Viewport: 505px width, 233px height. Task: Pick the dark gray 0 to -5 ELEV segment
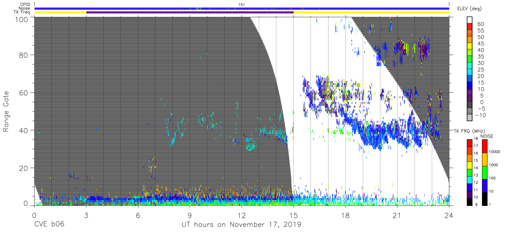point(470,105)
